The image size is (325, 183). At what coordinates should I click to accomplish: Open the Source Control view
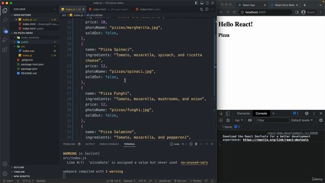[5, 30]
